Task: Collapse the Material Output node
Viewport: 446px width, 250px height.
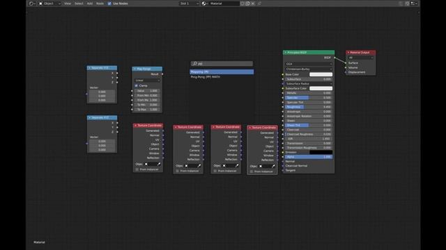Action: (348, 53)
